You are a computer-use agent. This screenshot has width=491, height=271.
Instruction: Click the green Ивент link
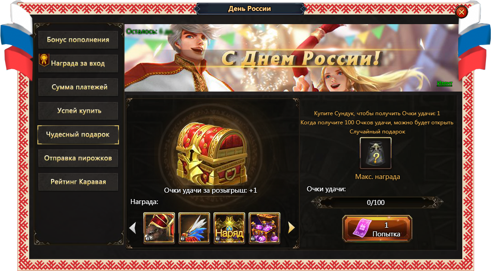[x=444, y=83]
